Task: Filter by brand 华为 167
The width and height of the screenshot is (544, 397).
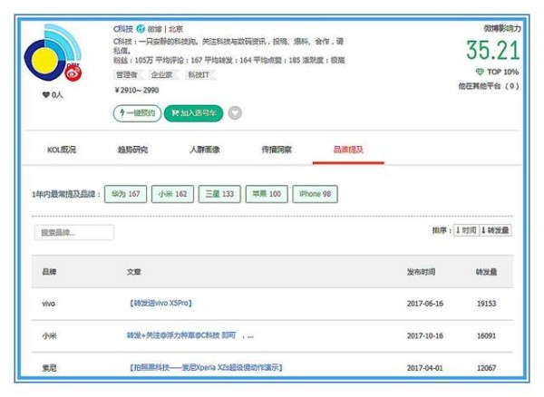Action: [126, 194]
